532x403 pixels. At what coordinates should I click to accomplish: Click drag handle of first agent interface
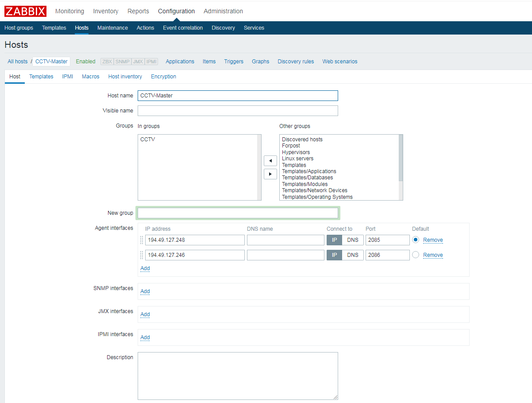pyautogui.click(x=142, y=240)
